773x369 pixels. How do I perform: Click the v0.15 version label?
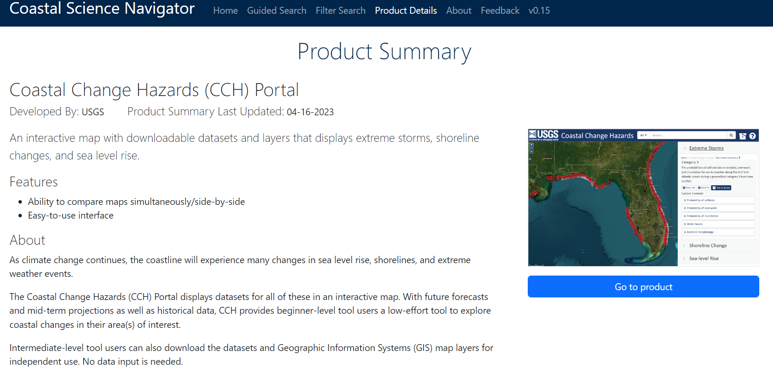tap(539, 11)
